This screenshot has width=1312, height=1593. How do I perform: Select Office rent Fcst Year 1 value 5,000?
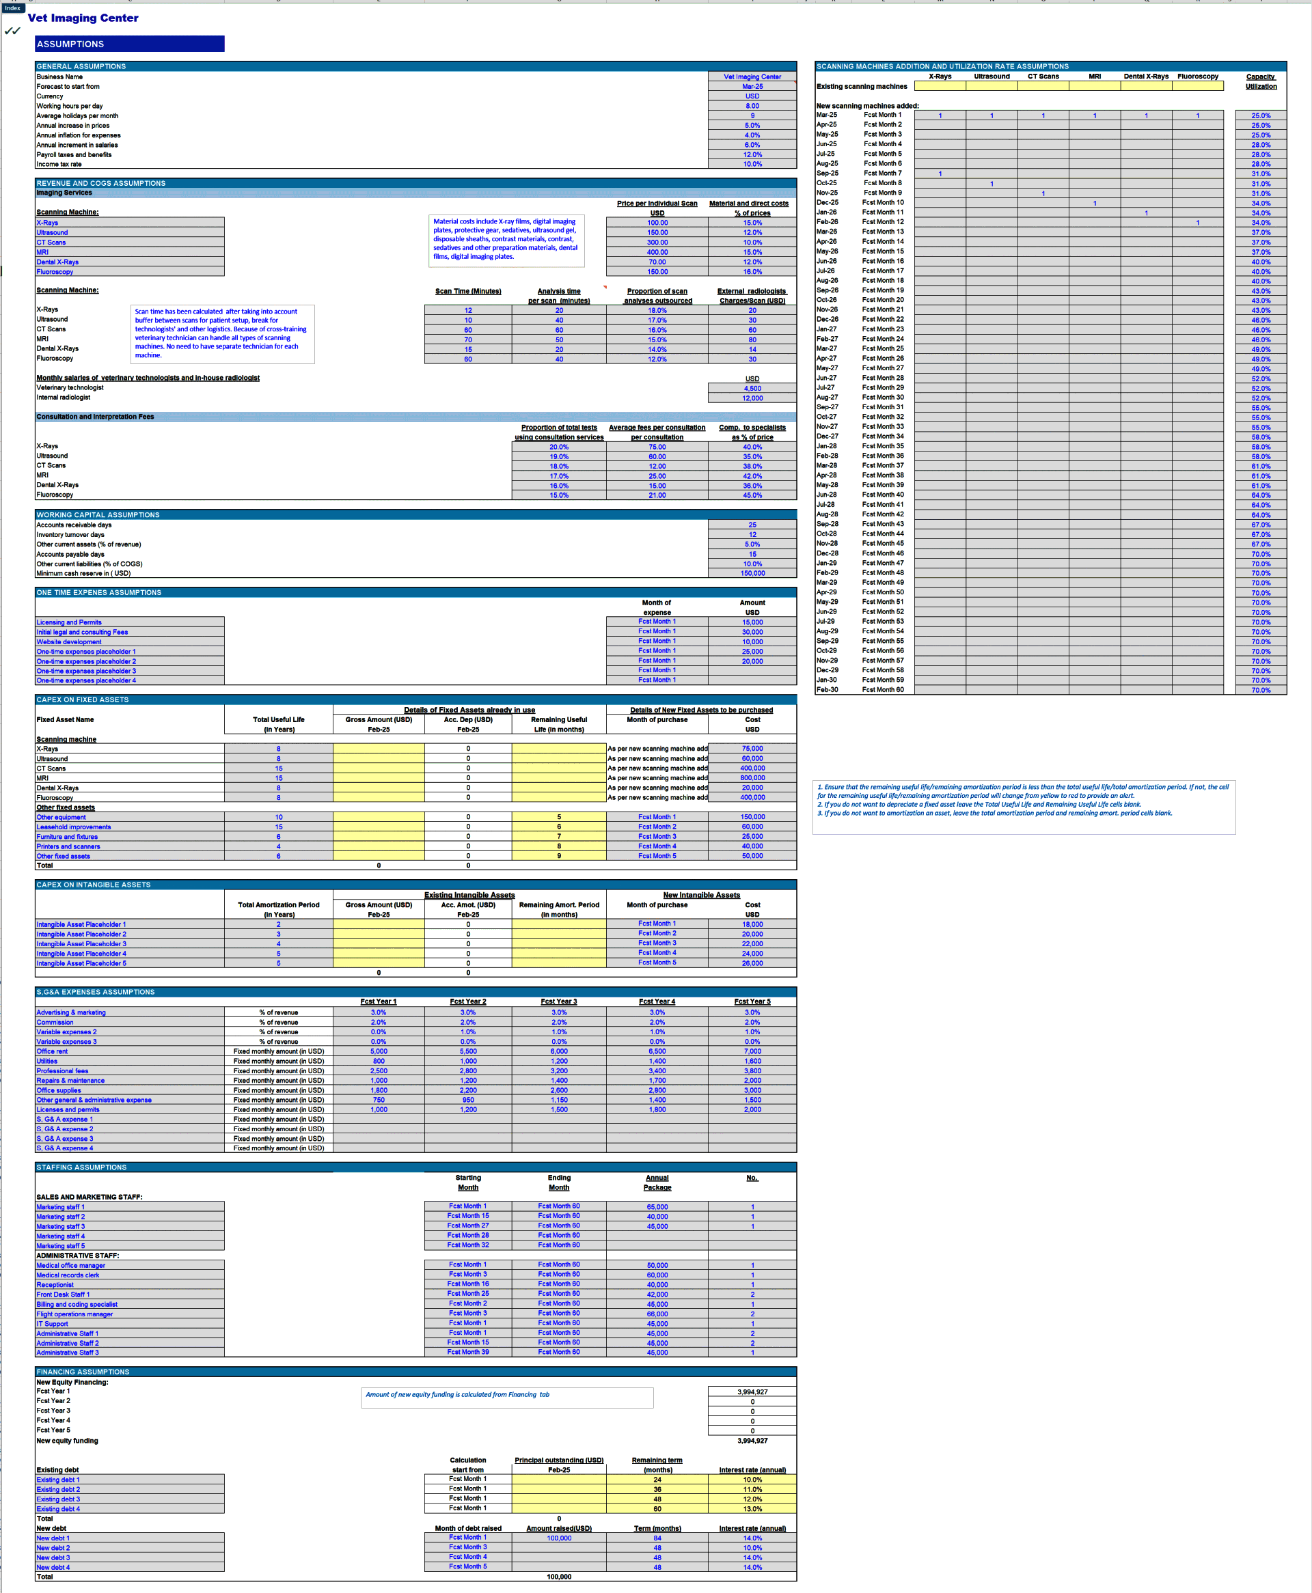point(379,1051)
